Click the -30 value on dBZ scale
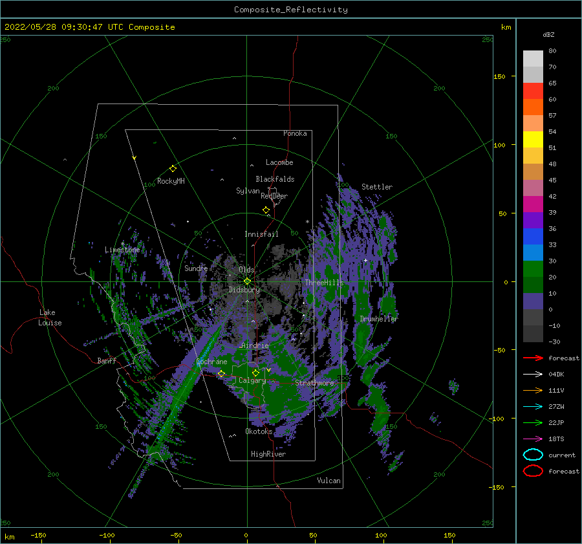The width and height of the screenshot is (582, 544). tap(554, 342)
